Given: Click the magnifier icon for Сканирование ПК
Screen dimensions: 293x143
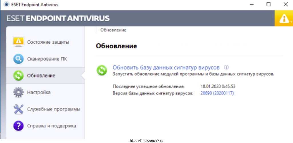Looking at the screenshot, I should (x=19, y=59).
